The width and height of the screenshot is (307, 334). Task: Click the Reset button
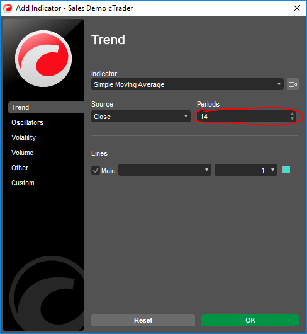[143, 320]
